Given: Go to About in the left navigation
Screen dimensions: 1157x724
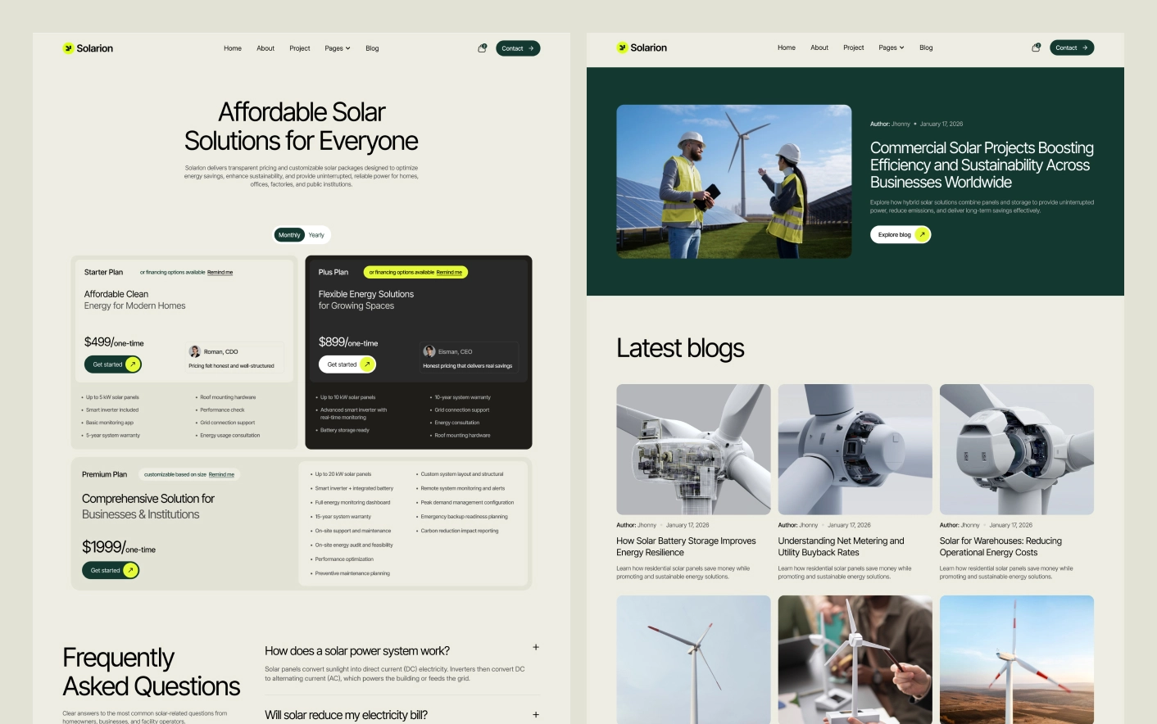Looking at the screenshot, I should pos(265,48).
